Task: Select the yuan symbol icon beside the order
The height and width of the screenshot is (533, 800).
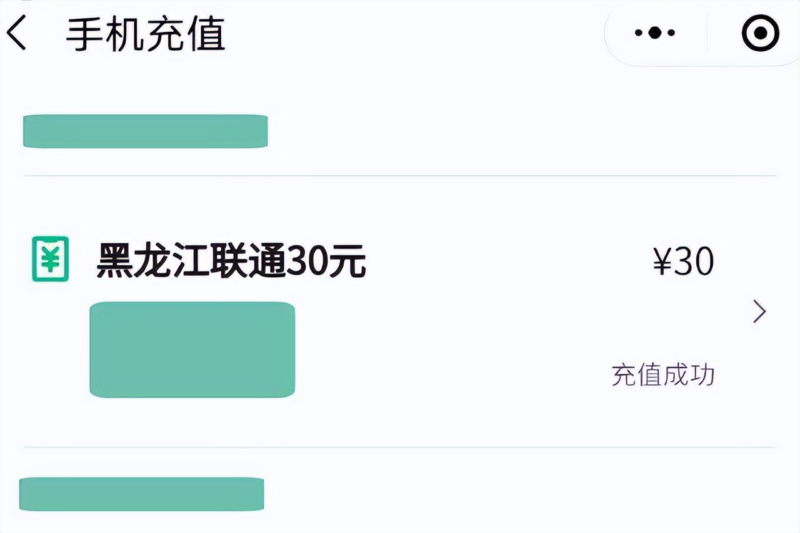Action: coord(49,259)
